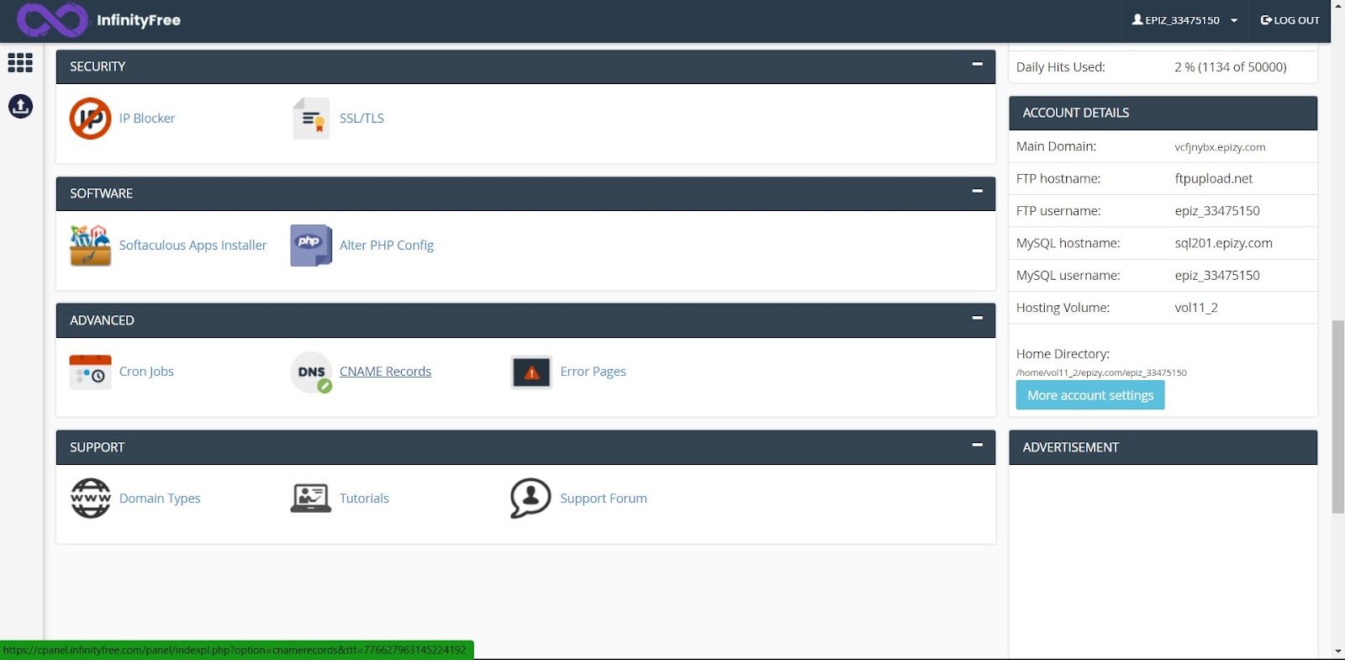Screen dimensions: 1345x660
Task: Open the Error Pages warning icon
Action: point(531,372)
